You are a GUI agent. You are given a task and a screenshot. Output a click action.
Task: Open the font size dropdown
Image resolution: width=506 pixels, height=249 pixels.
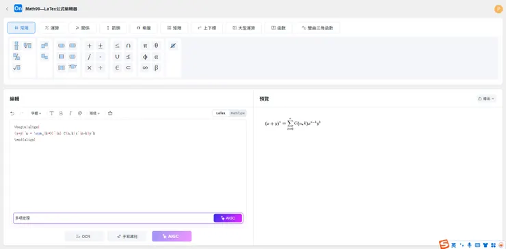click(36, 113)
